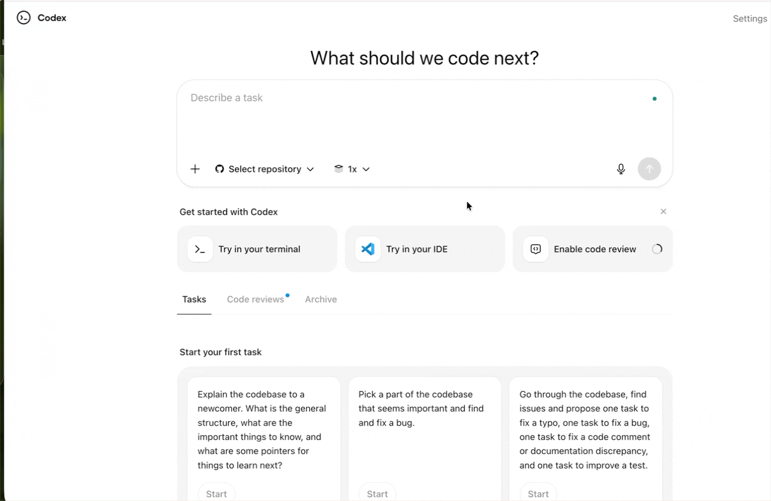This screenshot has height=501, width=771.
Task: Click the plus attach icon
Action: (x=195, y=169)
